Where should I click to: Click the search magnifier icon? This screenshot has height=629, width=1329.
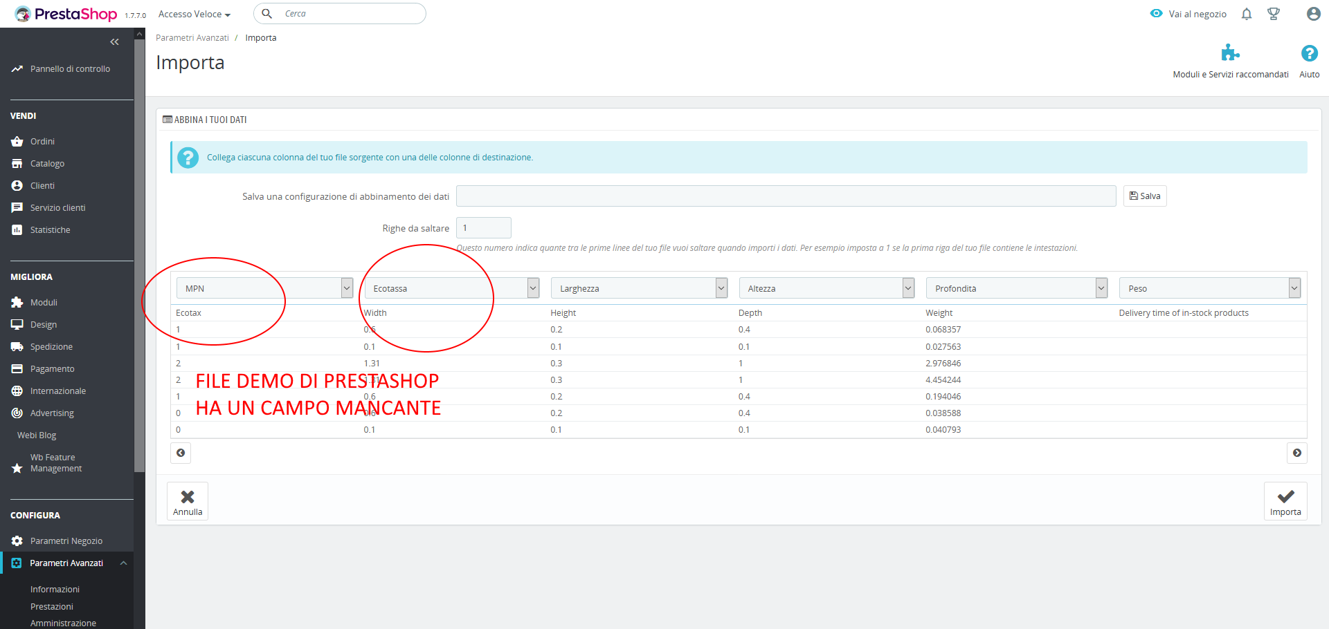pyautogui.click(x=266, y=14)
